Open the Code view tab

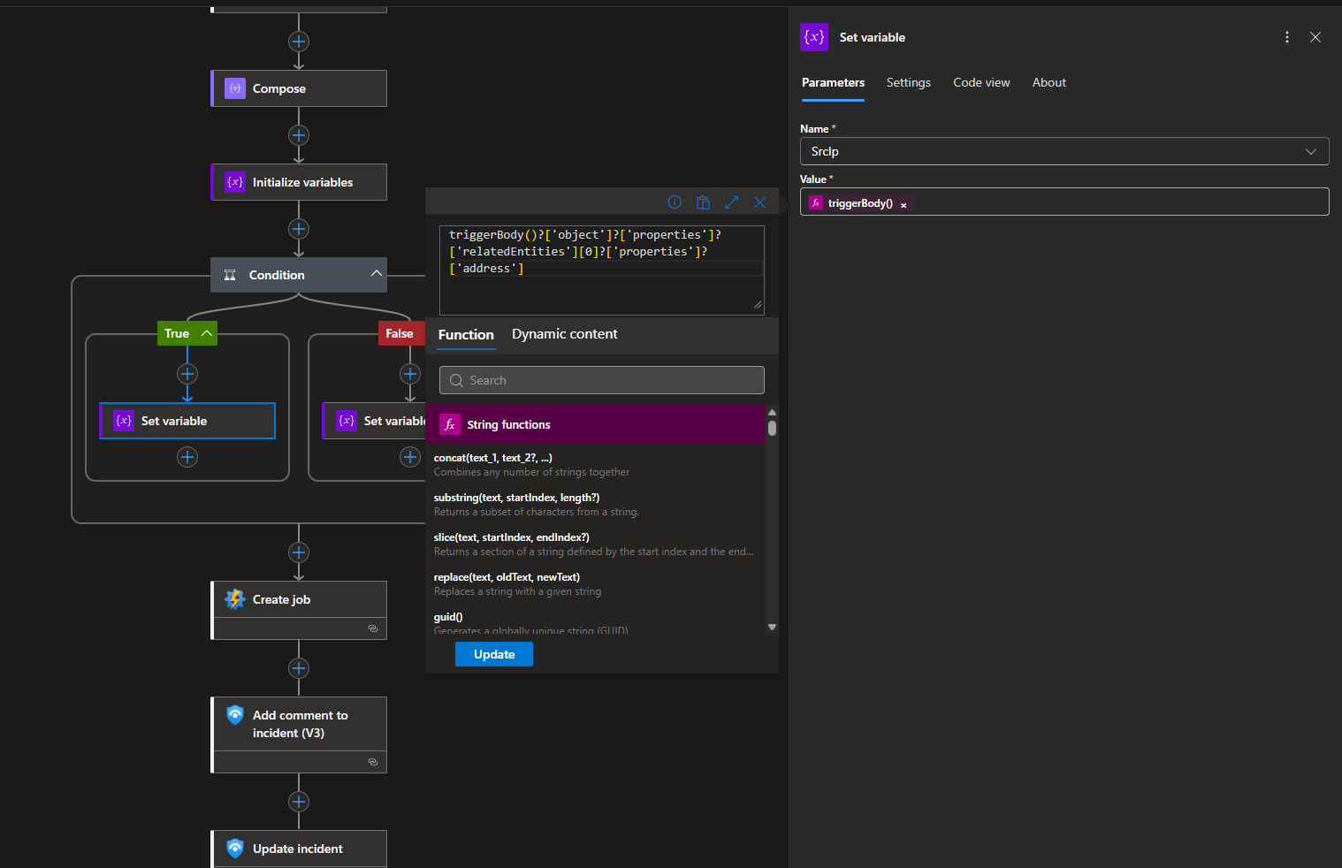pos(980,82)
